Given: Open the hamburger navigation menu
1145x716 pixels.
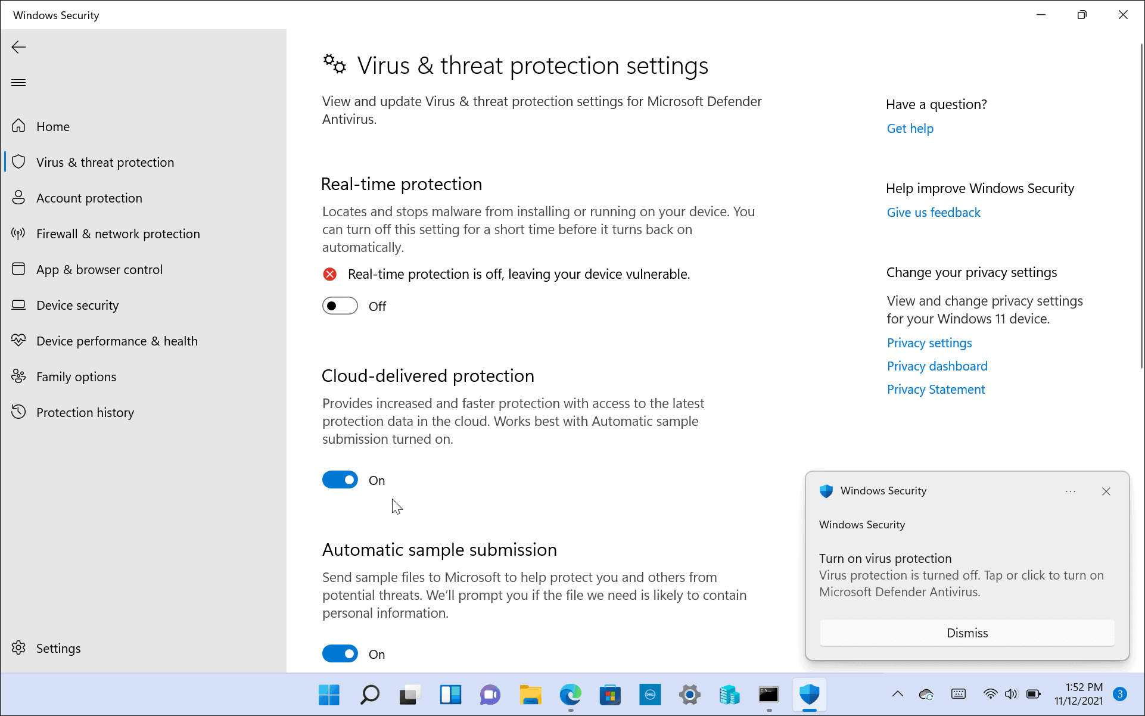Looking at the screenshot, I should tap(18, 82).
